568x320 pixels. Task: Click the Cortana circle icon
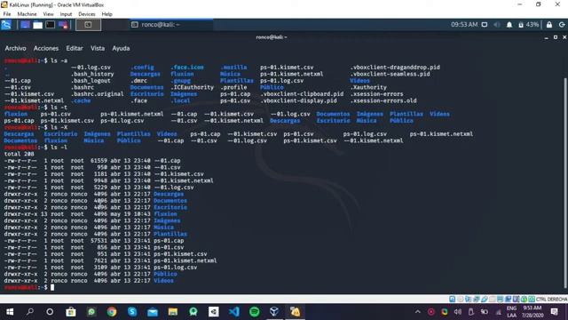click(x=50, y=312)
